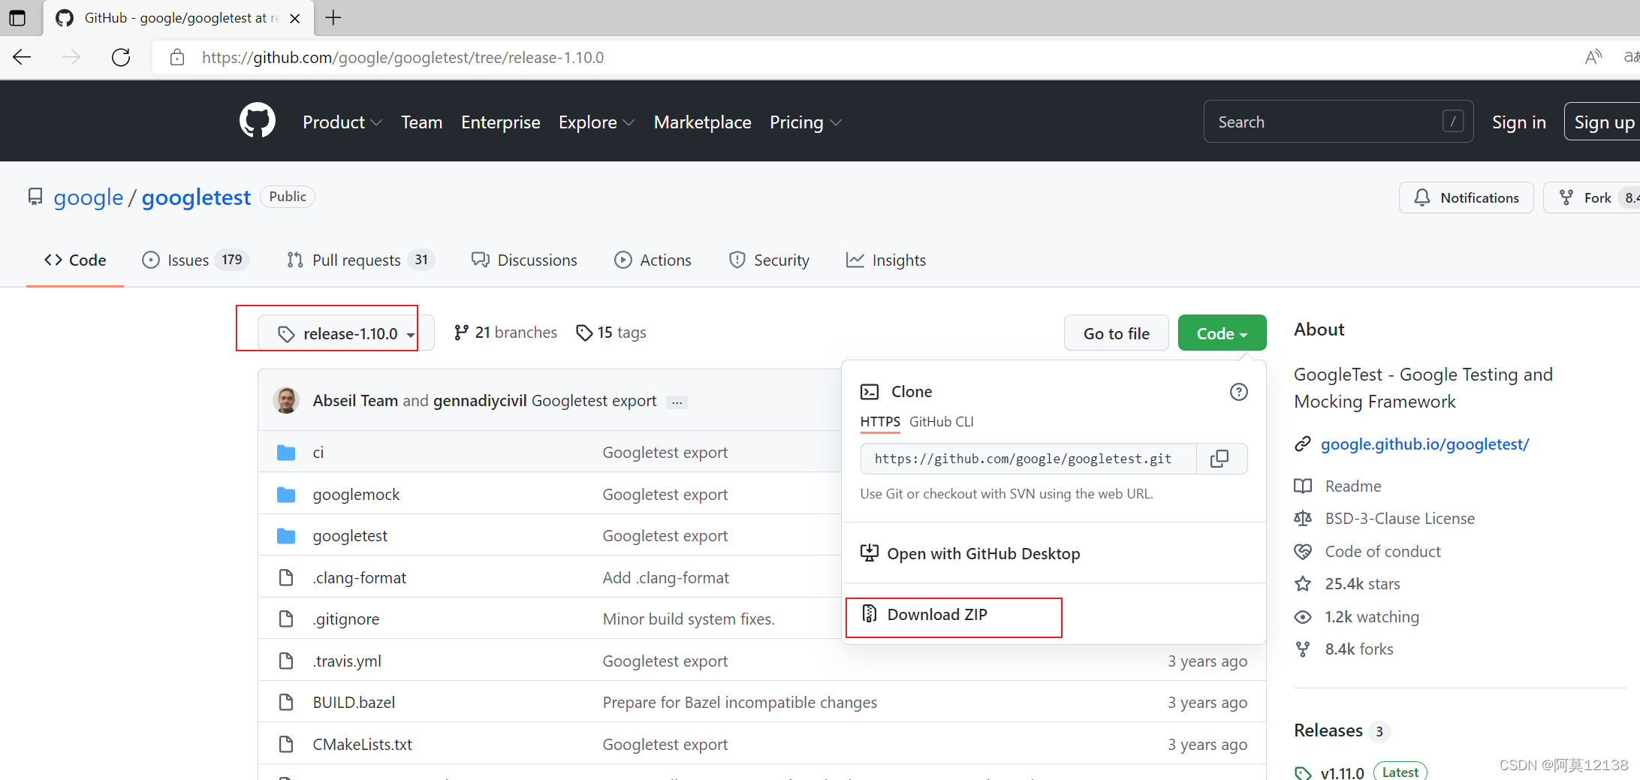Image resolution: width=1640 pixels, height=780 pixels.
Task: Open the Security tab
Action: click(769, 260)
